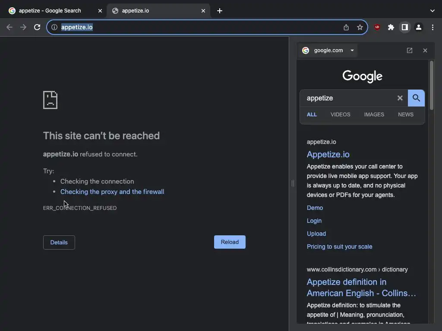Image resolution: width=442 pixels, height=331 pixels.
Task: Bookmark this tab with the star icon
Action: [x=360, y=27]
